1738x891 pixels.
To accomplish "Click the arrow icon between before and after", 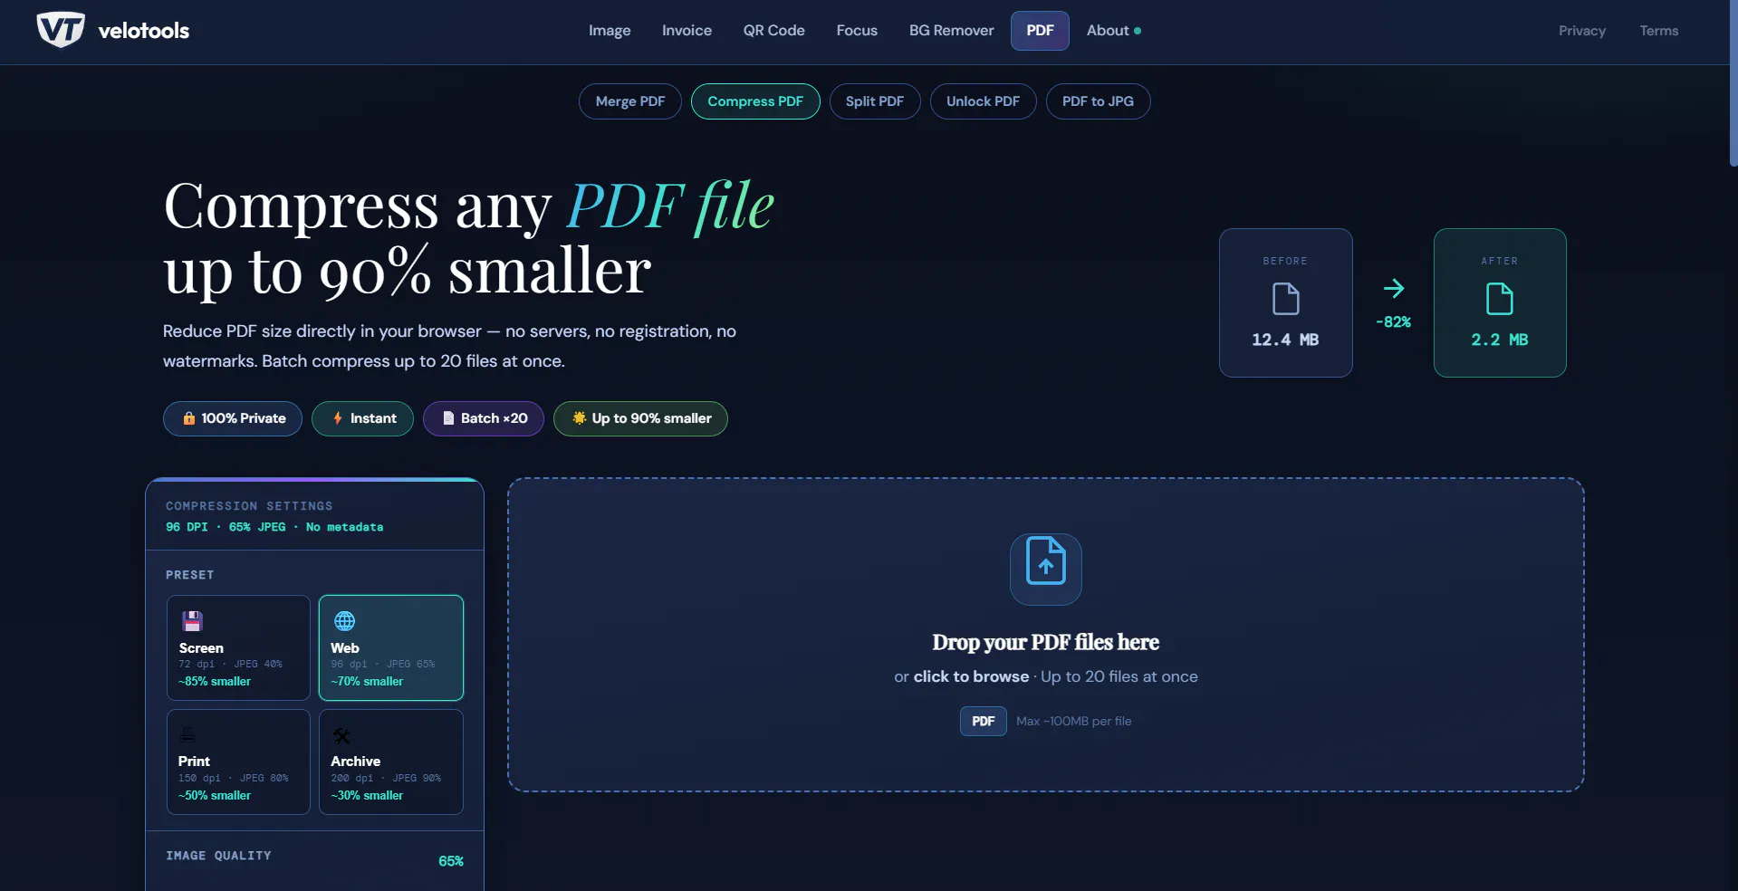I will [1394, 289].
